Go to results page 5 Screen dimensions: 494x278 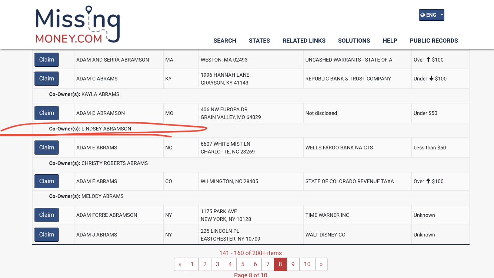243,264
